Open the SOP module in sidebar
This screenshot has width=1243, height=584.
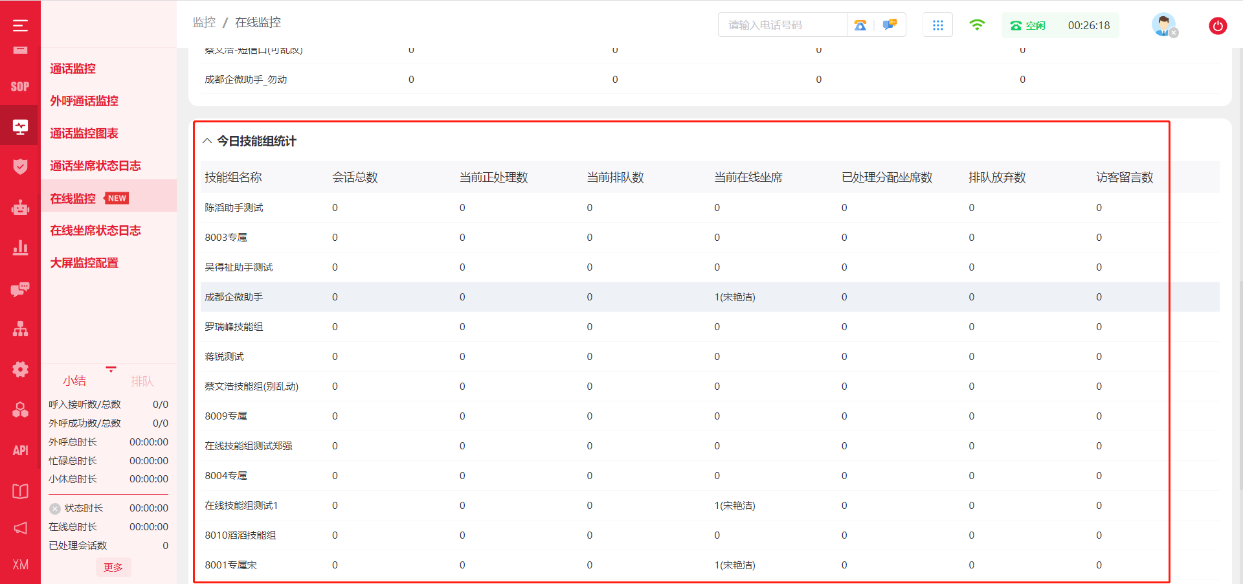point(20,87)
